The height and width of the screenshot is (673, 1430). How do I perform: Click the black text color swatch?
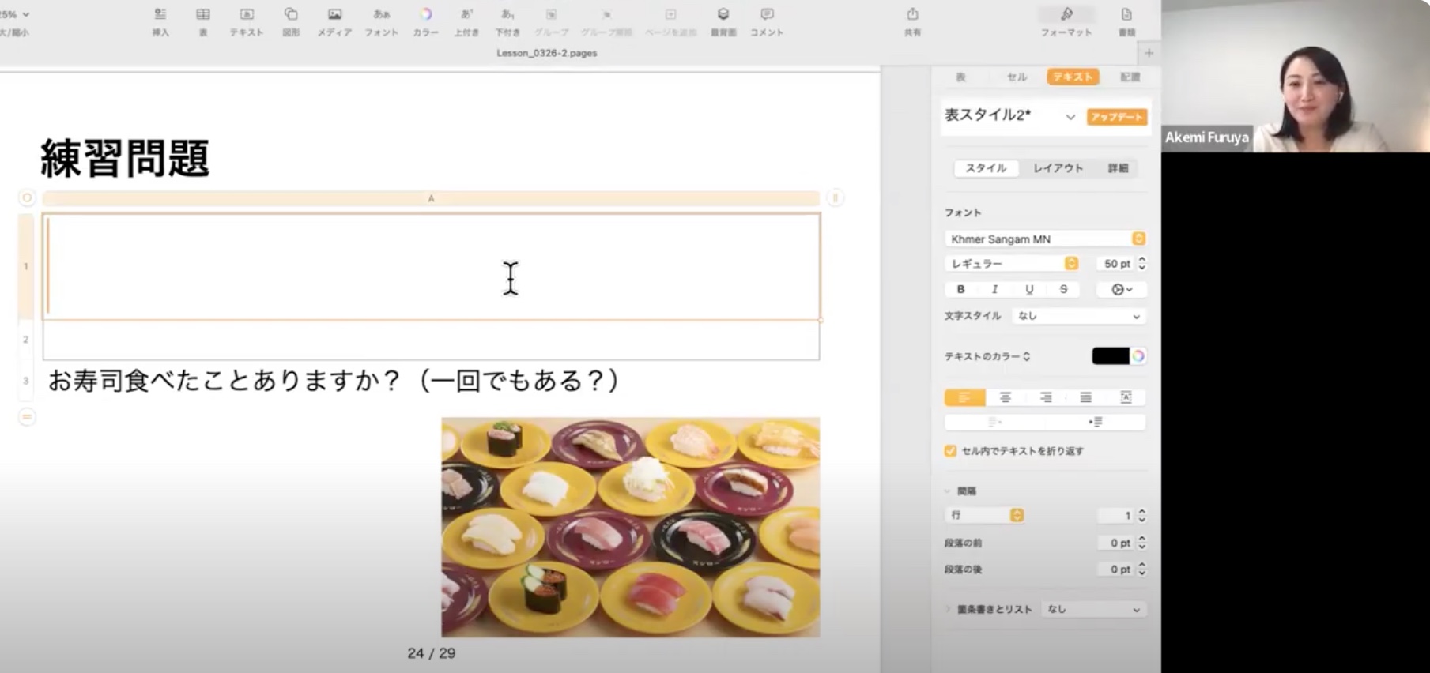[1110, 356]
